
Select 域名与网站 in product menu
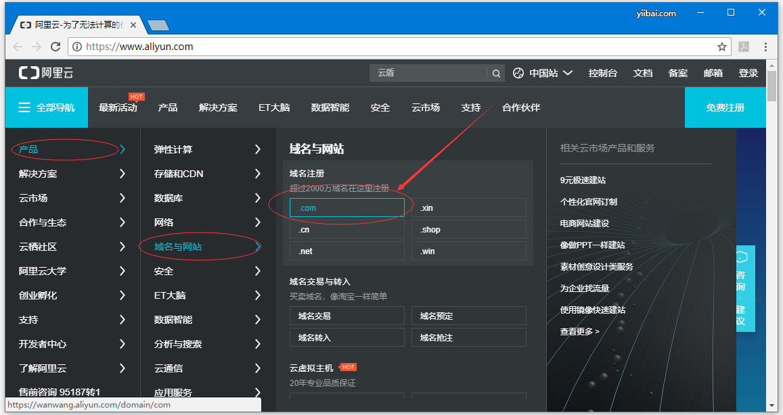(x=178, y=247)
